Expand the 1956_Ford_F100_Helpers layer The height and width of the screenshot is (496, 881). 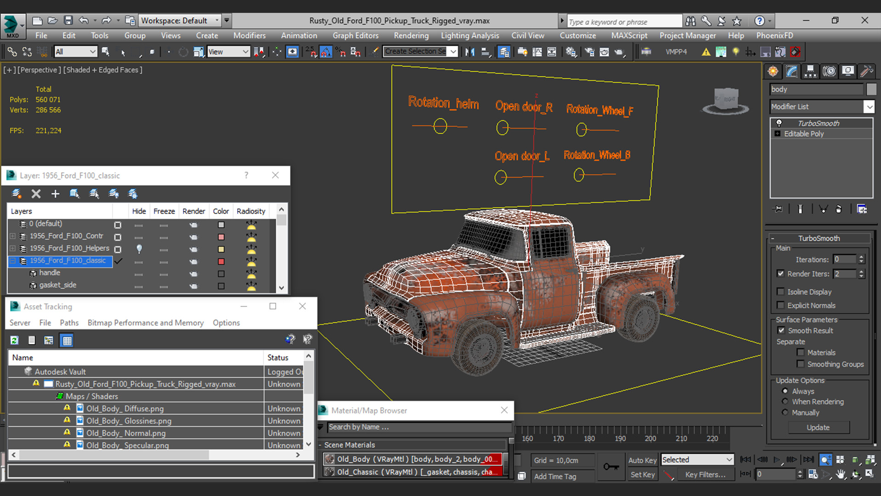(12, 248)
